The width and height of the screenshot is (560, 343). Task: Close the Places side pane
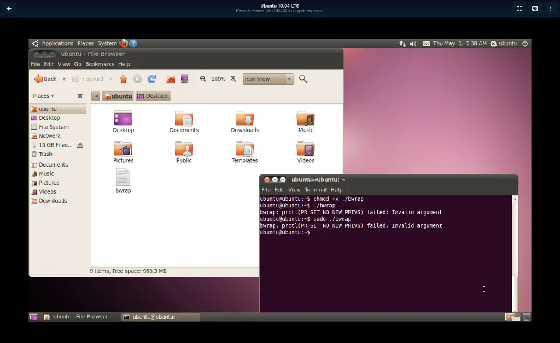point(80,96)
